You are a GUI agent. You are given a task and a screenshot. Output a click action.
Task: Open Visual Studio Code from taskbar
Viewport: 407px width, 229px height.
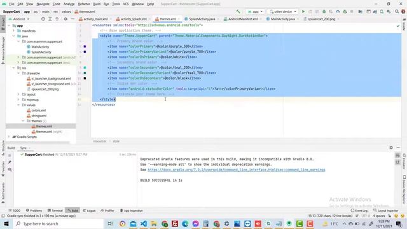(144, 223)
